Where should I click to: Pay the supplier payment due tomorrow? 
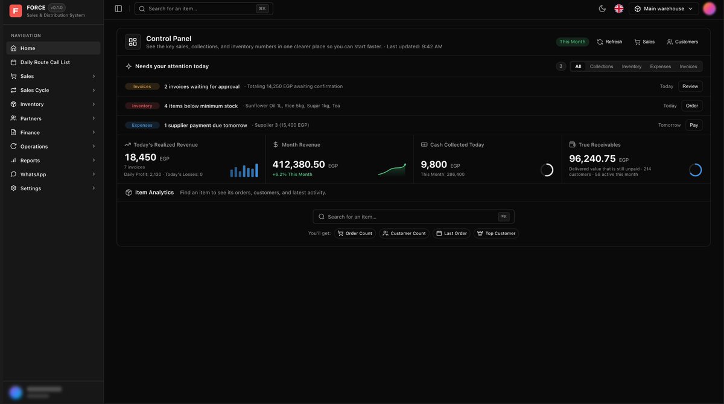[x=694, y=125]
